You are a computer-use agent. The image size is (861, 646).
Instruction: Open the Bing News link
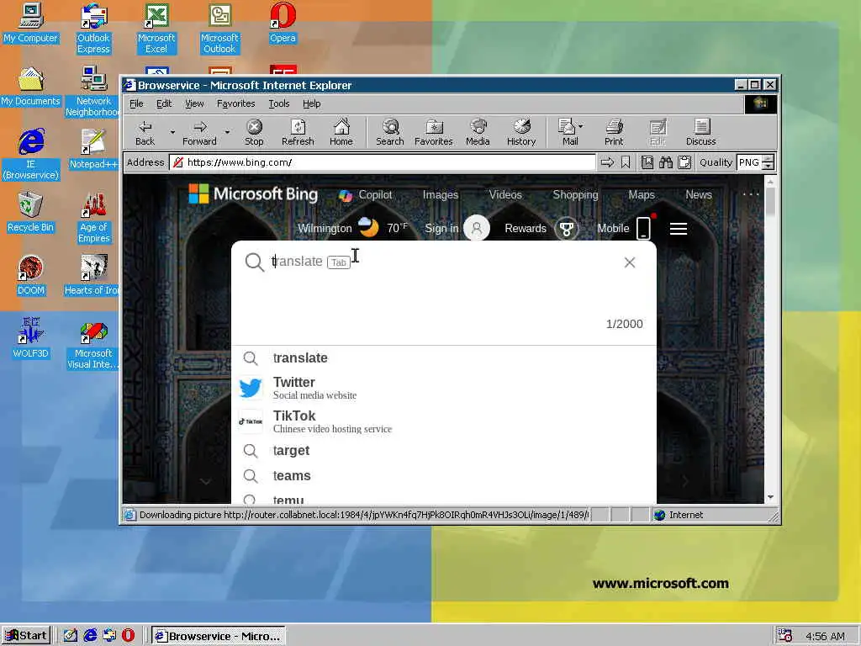pyautogui.click(x=699, y=194)
